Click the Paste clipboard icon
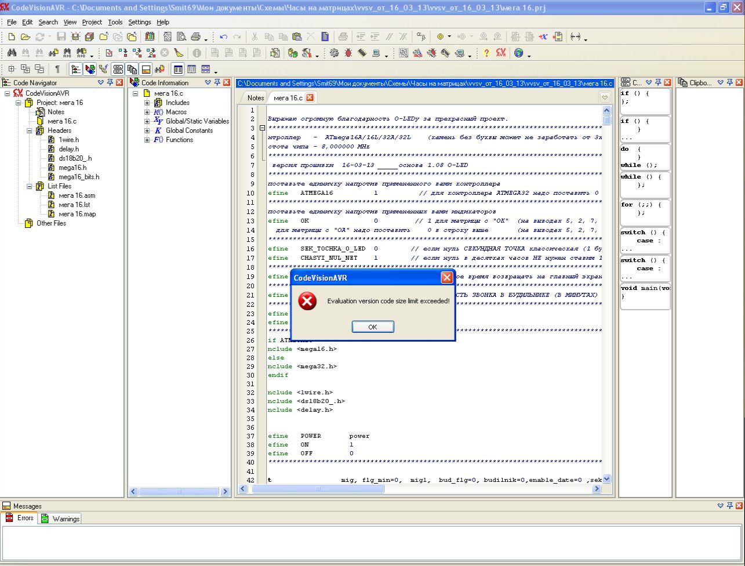Image resolution: width=745 pixels, height=566 pixels. click(x=297, y=37)
